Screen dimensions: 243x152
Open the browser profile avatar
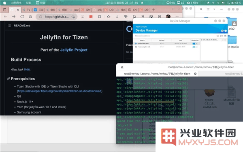[168, 16]
